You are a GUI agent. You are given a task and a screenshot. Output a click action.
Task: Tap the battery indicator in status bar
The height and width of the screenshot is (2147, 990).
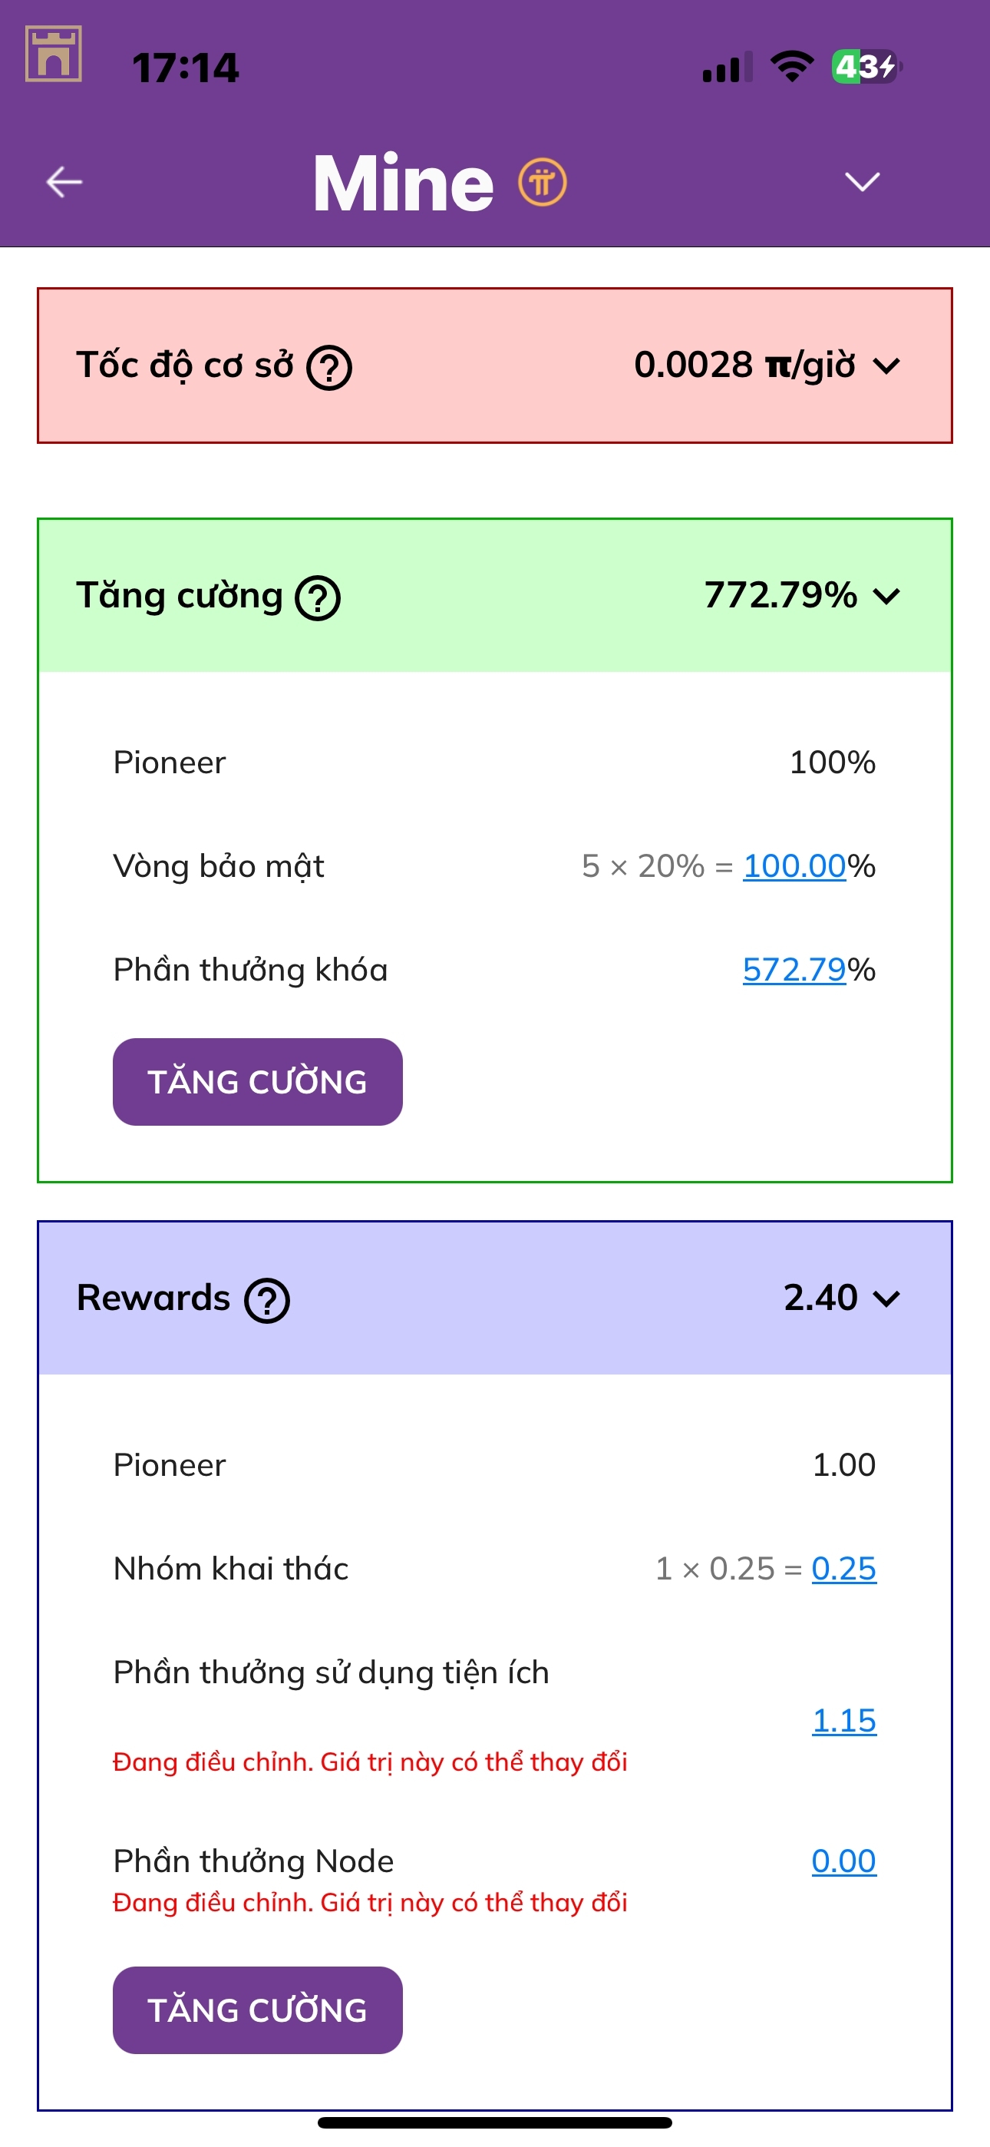(866, 67)
